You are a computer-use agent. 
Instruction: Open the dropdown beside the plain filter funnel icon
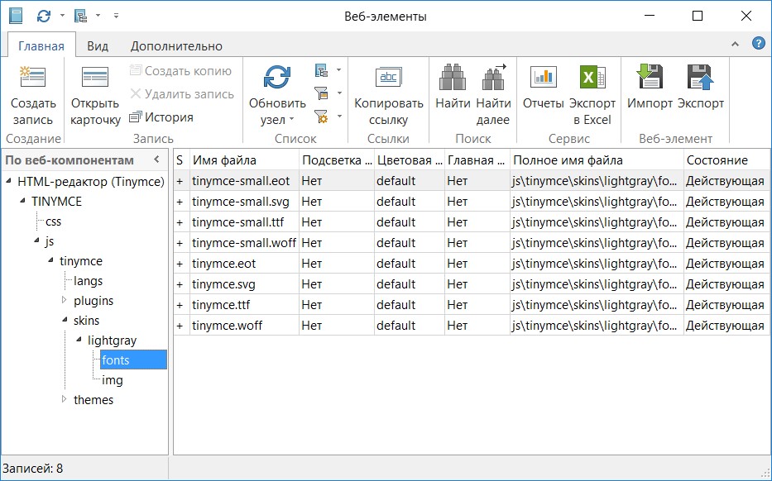tap(338, 93)
